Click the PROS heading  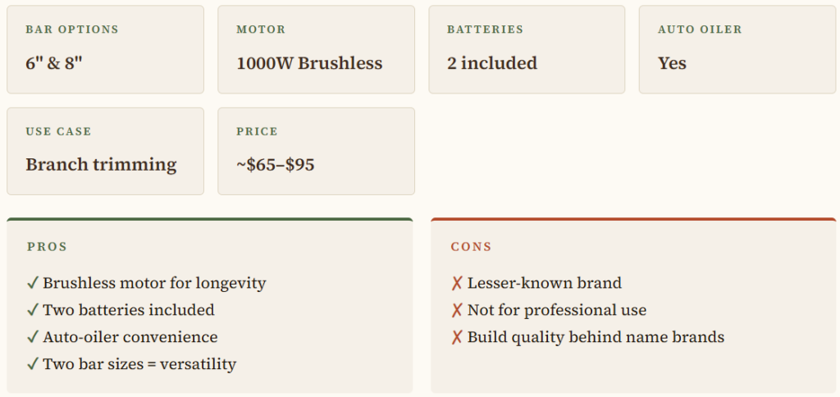point(47,247)
